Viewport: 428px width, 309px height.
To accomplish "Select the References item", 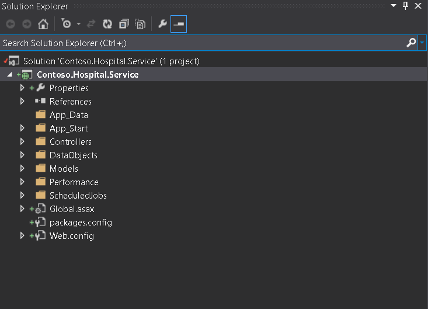I will [x=71, y=102].
